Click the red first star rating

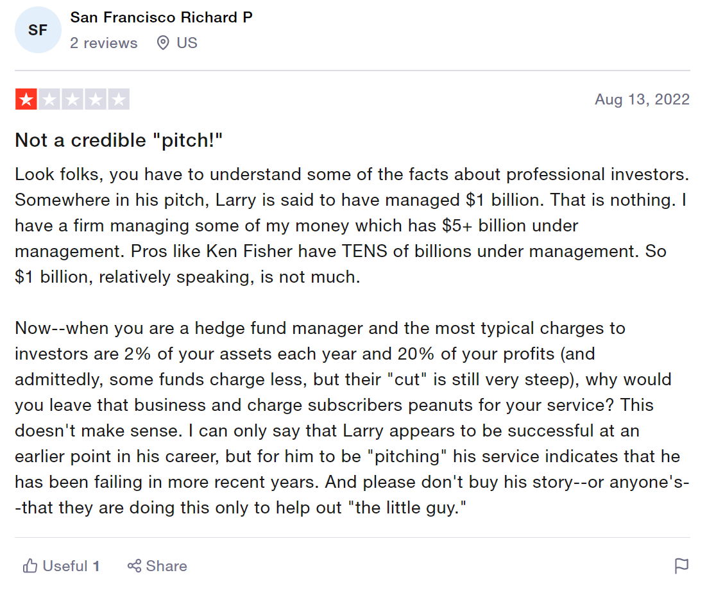point(26,99)
